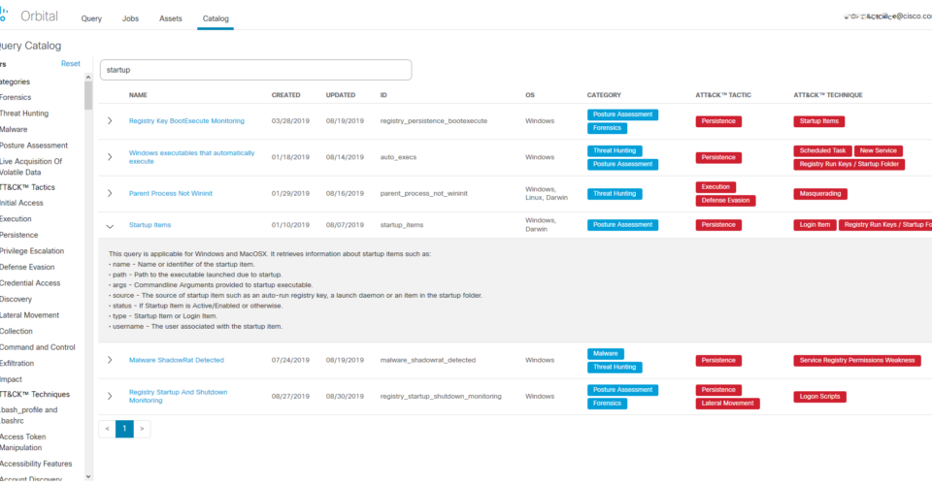Open Parent Process Not Wininit query
The image size is (932, 486).
(171, 193)
